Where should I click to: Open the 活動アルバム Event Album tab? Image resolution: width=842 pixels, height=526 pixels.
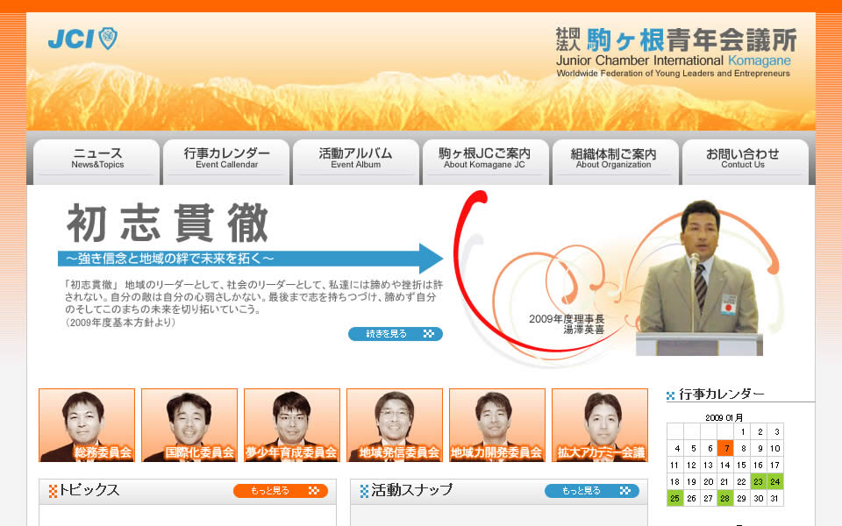point(356,161)
